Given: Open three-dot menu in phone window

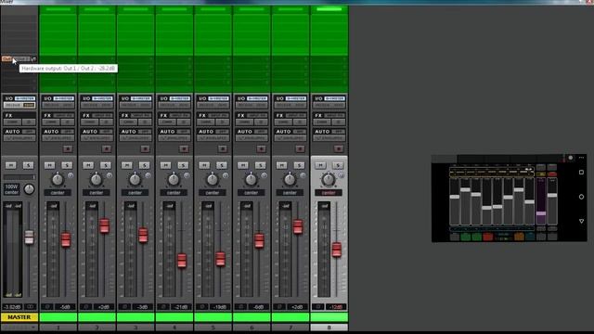Looking at the screenshot, I should point(582,158).
